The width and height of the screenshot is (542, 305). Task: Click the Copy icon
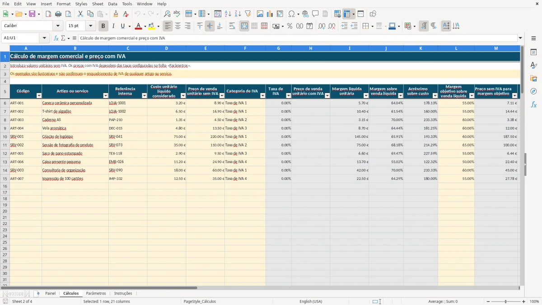click(90, 14)
